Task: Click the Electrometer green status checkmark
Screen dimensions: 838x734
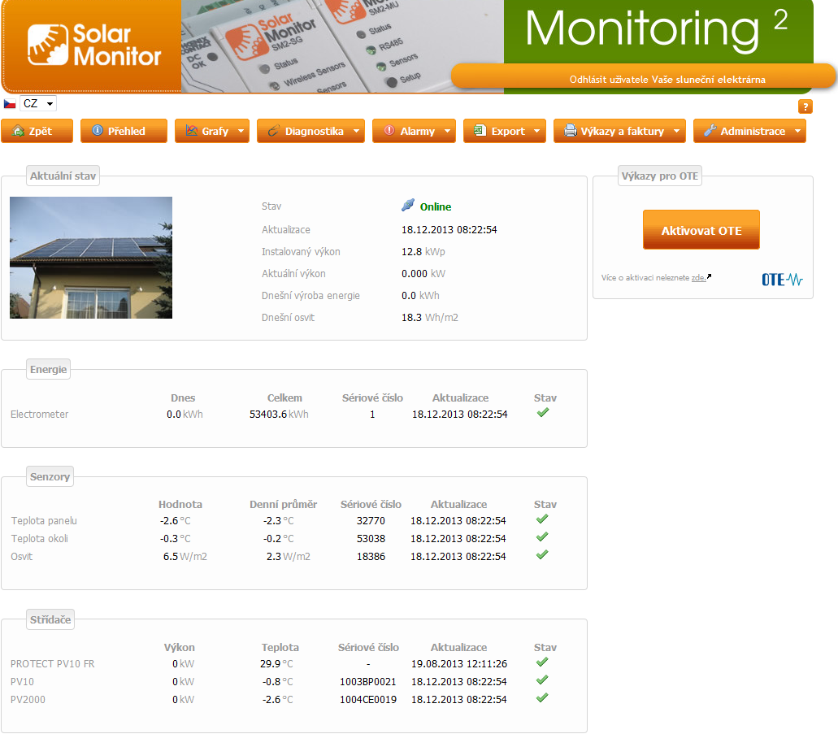Action: 543,413
